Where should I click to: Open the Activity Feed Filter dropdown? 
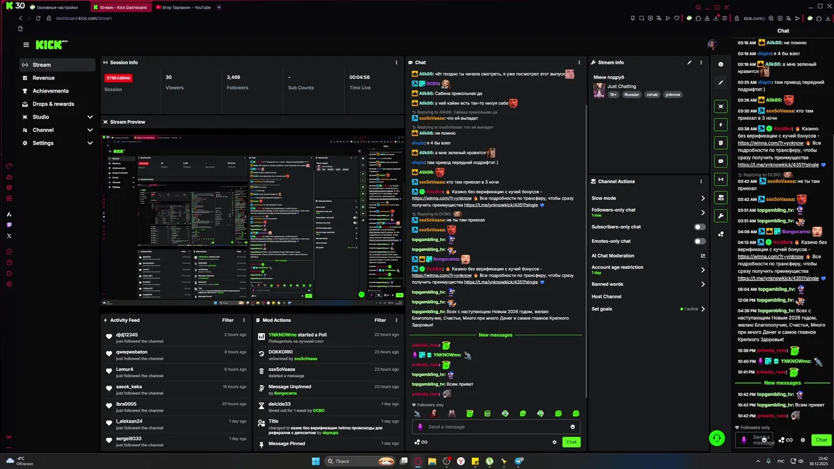click(x=227, y=320)
